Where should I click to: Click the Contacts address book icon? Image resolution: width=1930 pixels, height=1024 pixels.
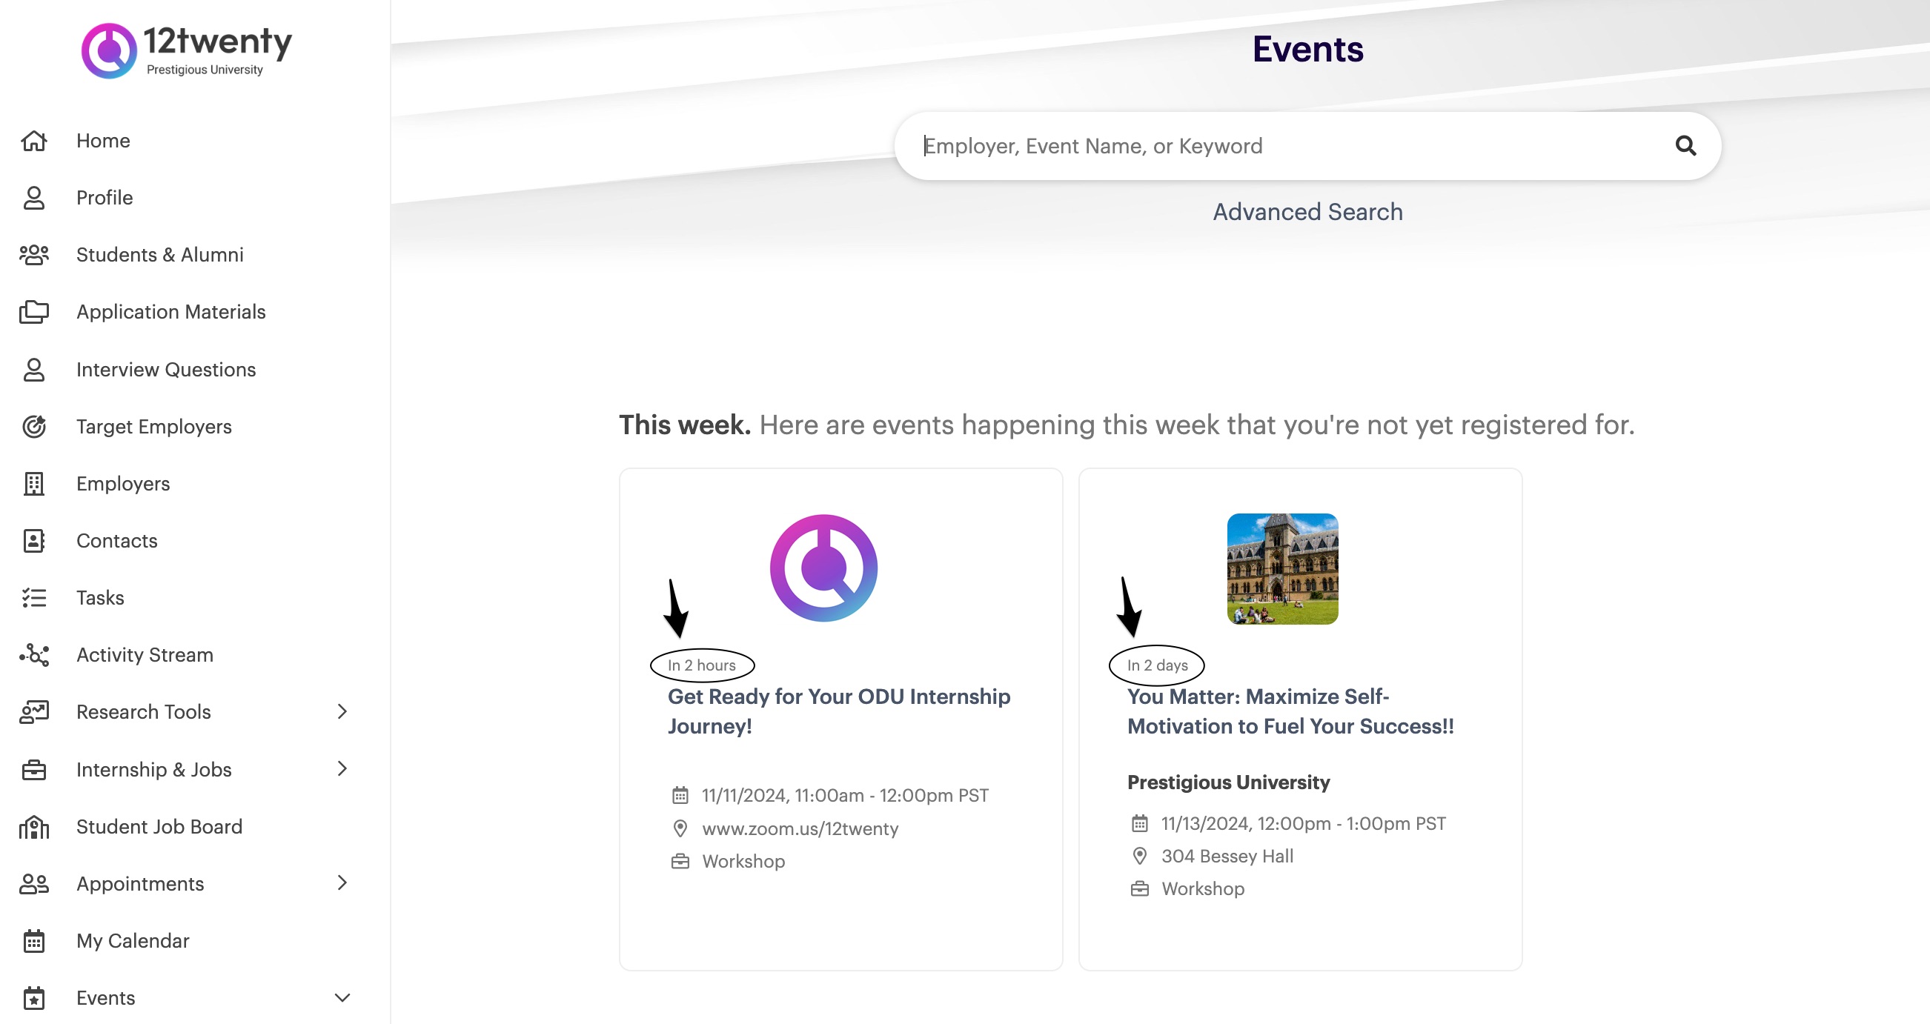tap(33, 541)
